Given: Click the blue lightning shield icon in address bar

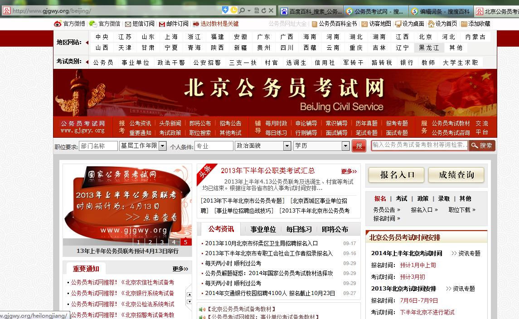Looking at the screenshot, I should tap(225, 10).
